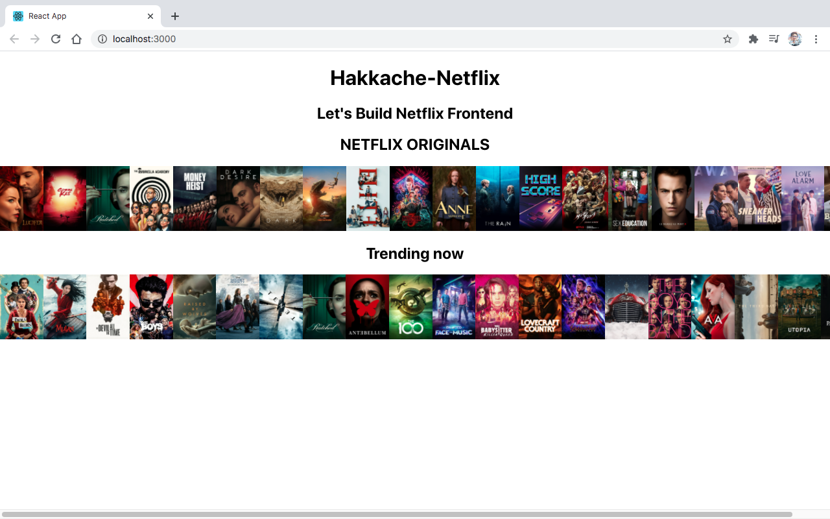Click the horizontal page scrollbar

tap(397, 514)
